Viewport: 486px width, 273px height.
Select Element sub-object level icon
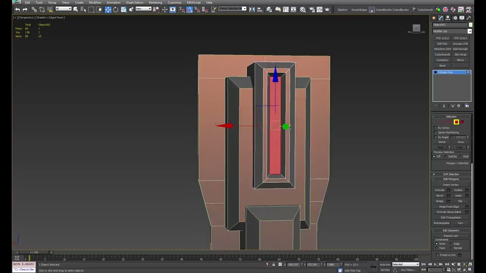(x=462, y=122)
